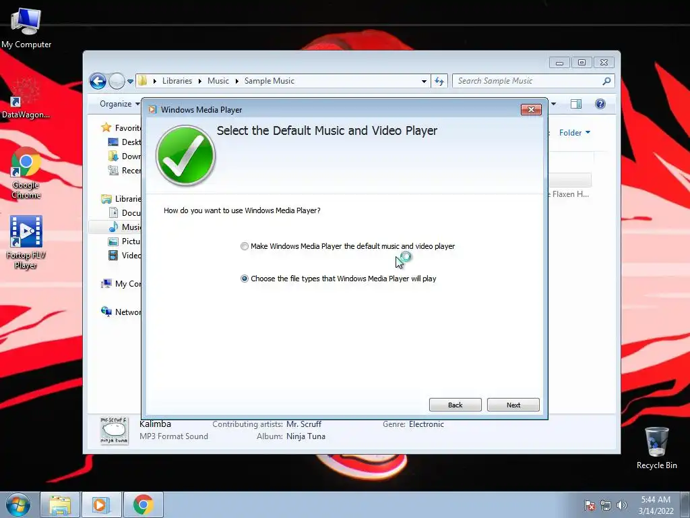690x518 pixels.
Task: Open the Organize menu in Explorer
Action: [x=120, y=104]
